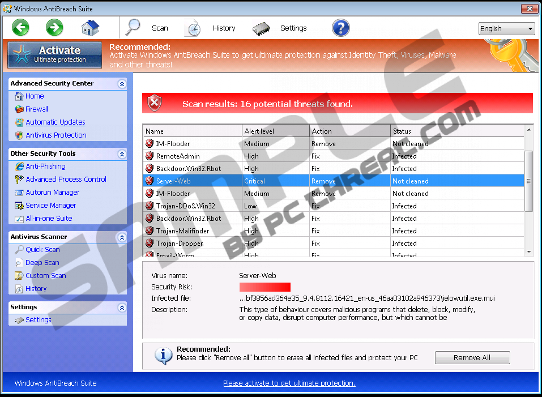Viewport: 542px width, 397px height.
Task: Open the Custom Scan link
Action: point(46,276)
